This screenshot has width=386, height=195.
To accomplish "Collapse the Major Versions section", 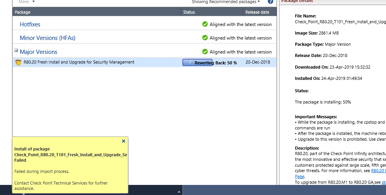I will pyautogui.click(x=16, y=50).
